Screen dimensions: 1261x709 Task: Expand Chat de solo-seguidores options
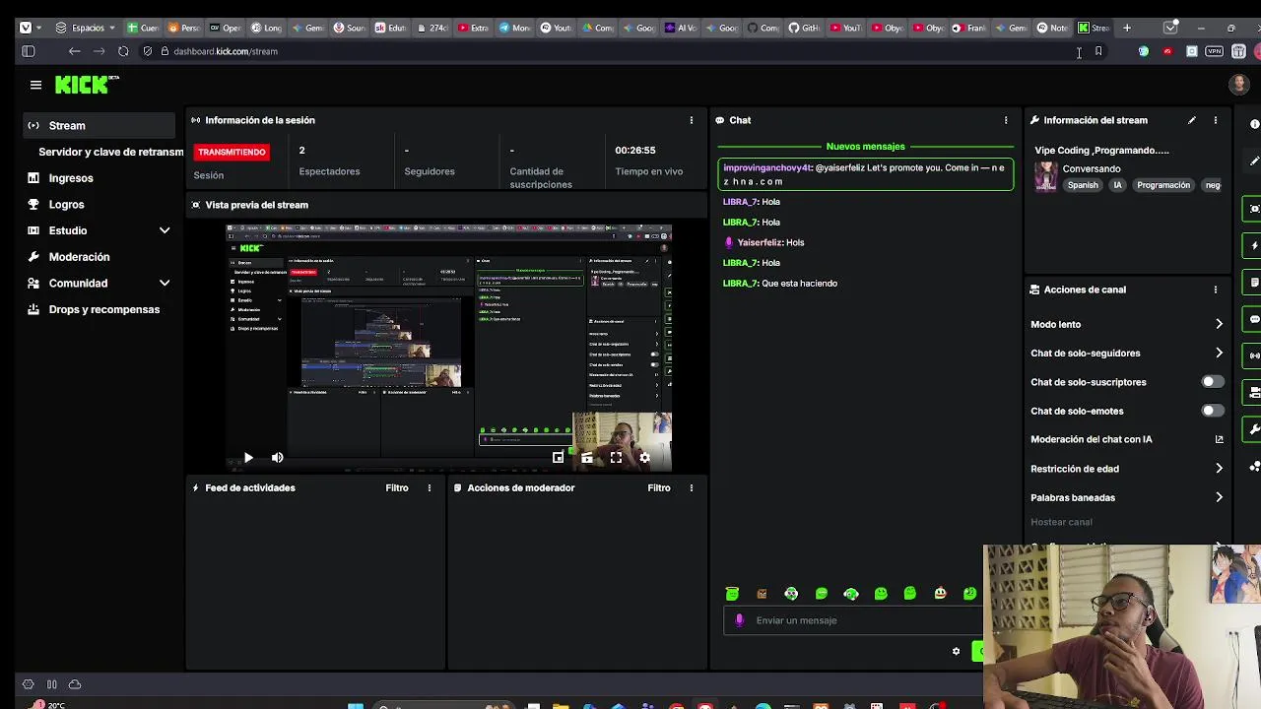point(1219,353)
